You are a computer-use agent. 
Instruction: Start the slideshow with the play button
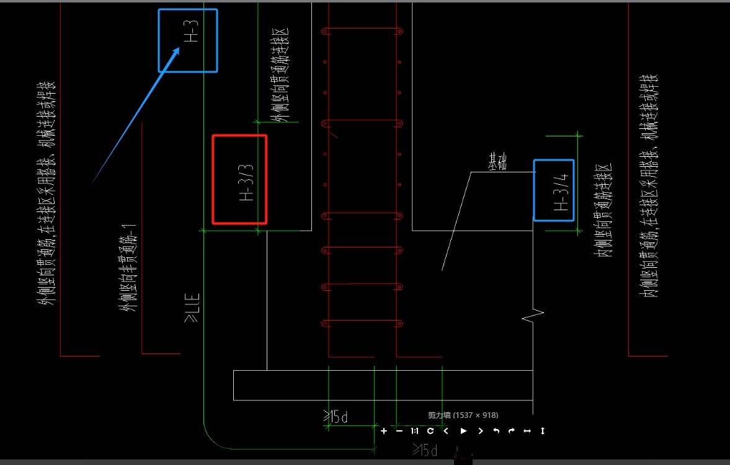(463, 431)
